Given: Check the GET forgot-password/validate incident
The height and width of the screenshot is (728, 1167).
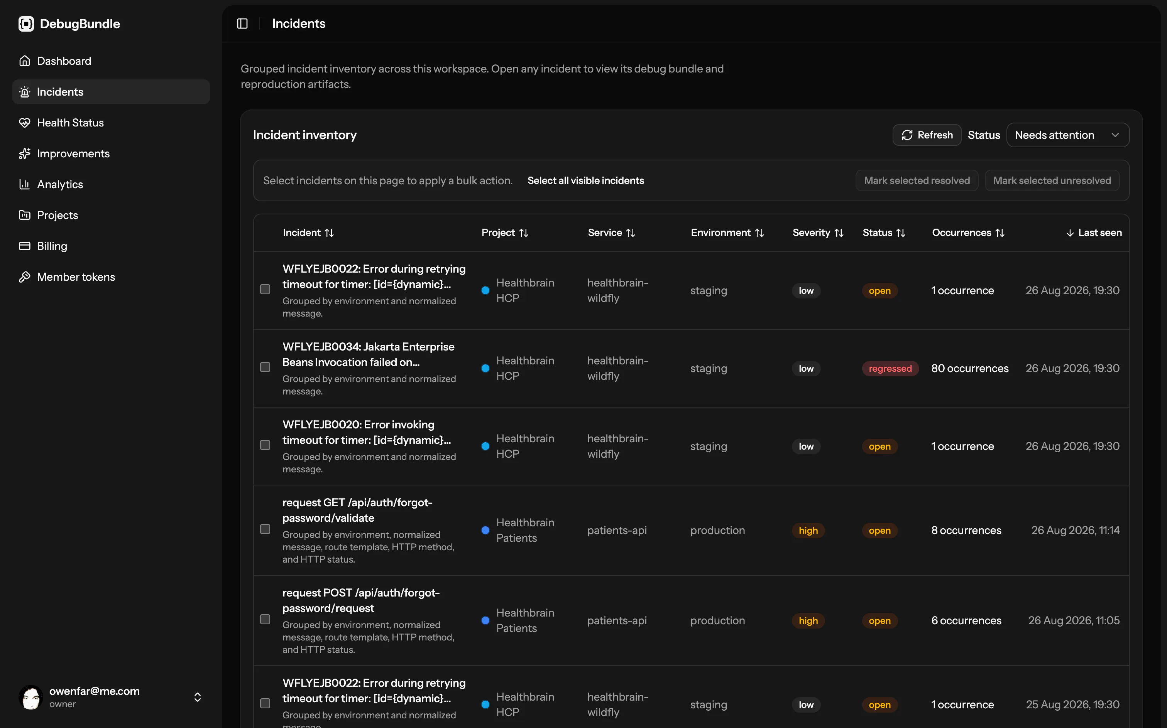Looking at the screenshot, I should coord(265,529).
